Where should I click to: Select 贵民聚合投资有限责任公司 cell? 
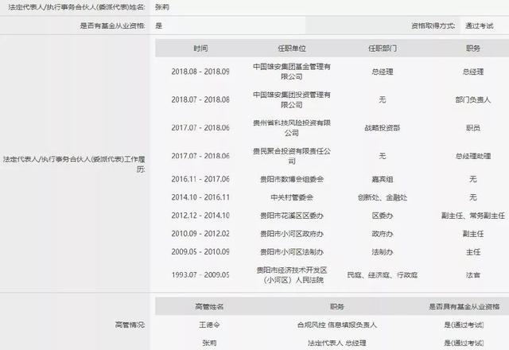292,156
